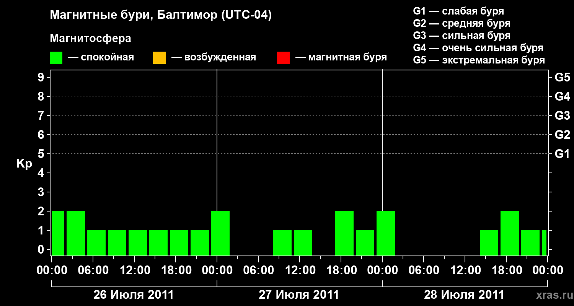Click the Kp 2 bar near 18:00 on 28 Июля
Viewport: 574px width, 306px height.
510,233
